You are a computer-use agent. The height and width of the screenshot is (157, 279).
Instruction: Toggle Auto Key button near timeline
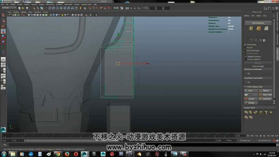point(274,141)
